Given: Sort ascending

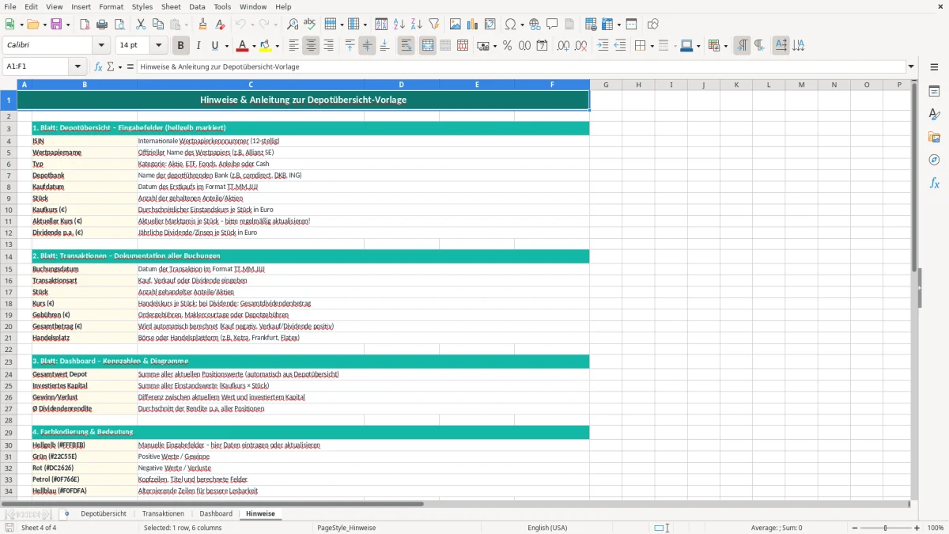Looking at the screenshot, I should (399, 25).
